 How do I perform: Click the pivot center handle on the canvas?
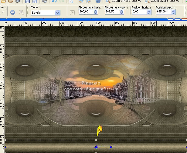[x=96, y=147]
